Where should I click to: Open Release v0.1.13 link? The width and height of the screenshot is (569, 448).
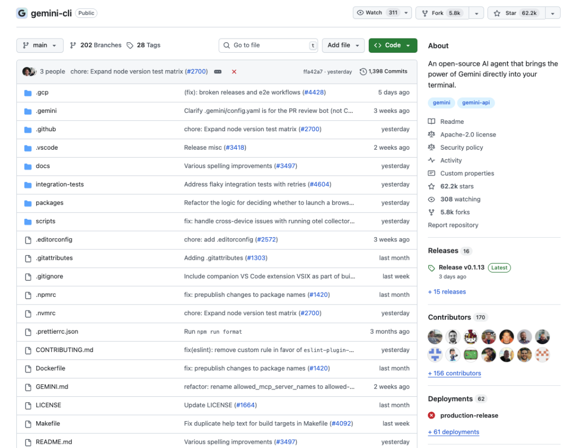click(461, 268)
